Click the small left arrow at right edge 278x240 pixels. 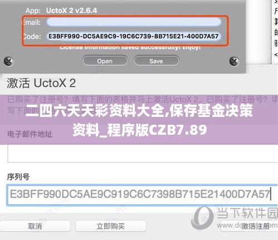276,55
